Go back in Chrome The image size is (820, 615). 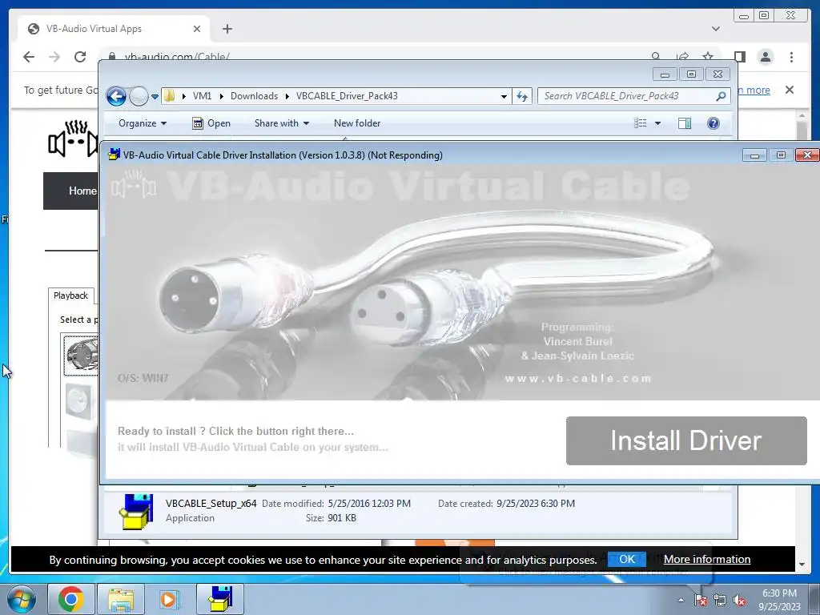click(29, 57)
